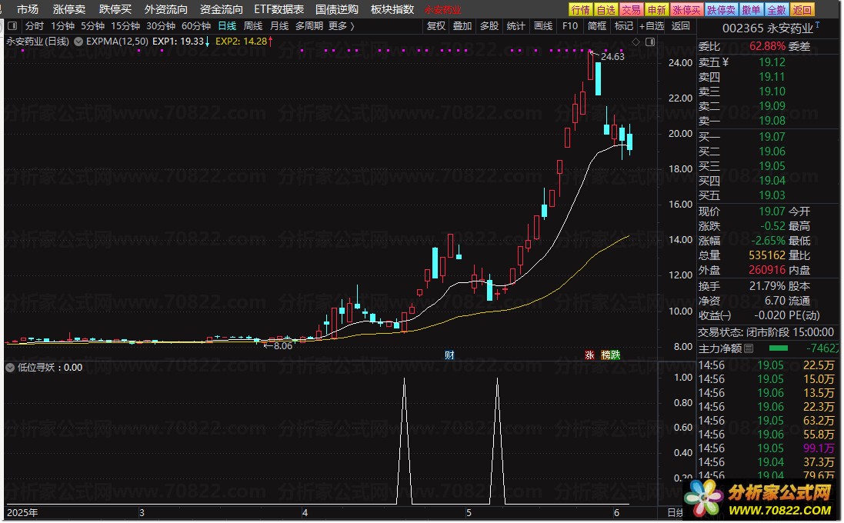Open the indicator dropdown next to 永安药业(日线)
844x523 pixels.
click(x=78, y=42)
